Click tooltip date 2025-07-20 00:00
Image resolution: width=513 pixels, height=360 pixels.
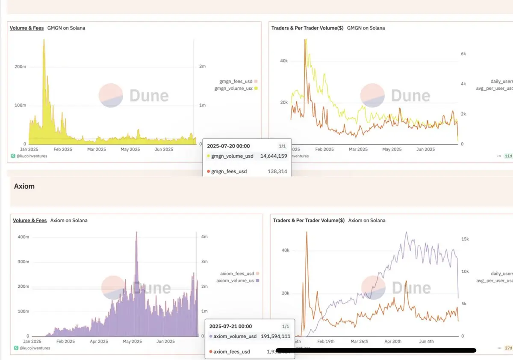point(229,146)
